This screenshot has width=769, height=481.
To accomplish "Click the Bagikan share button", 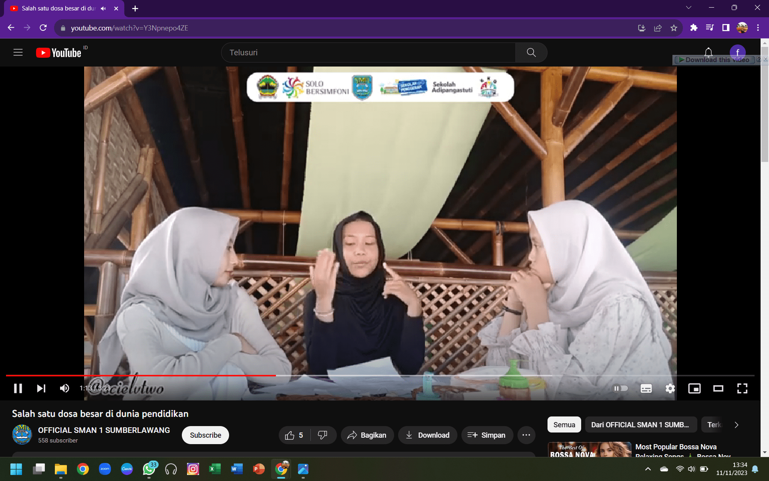I will click(367, 435).
